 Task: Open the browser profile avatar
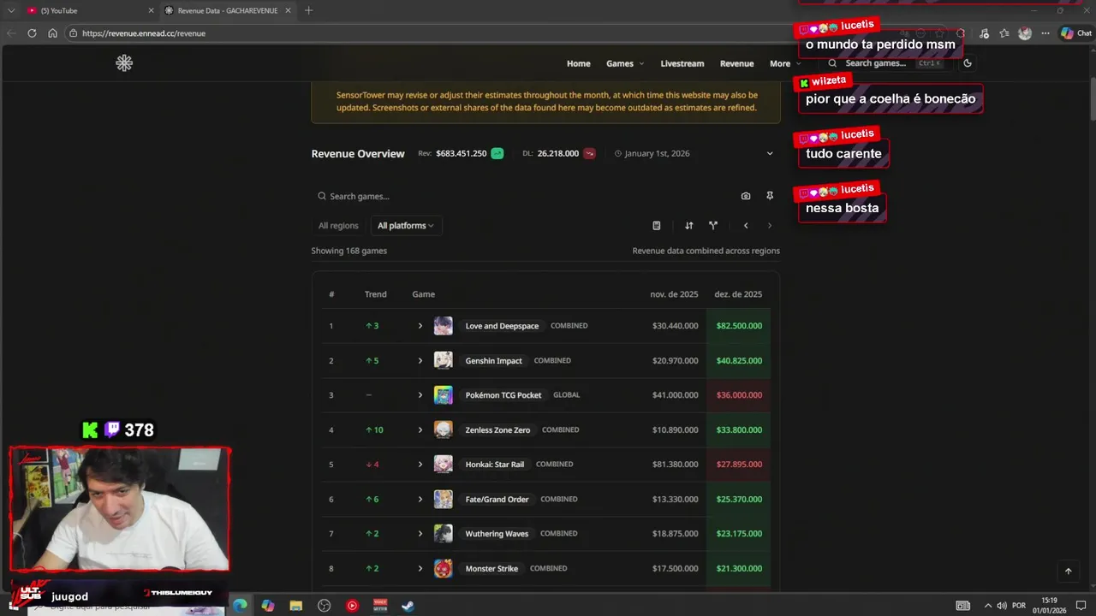(1025, 33)
